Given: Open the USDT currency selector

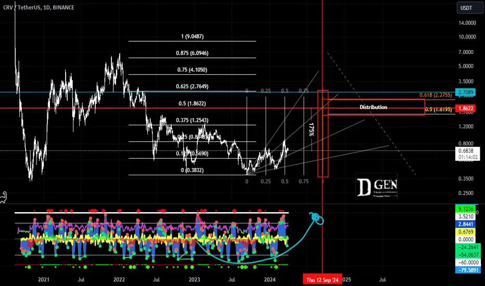Looking at the screenshot, I should (x=469, y=8).
